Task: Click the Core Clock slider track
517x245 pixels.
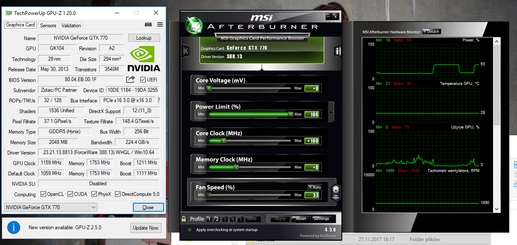Action: 250,141
